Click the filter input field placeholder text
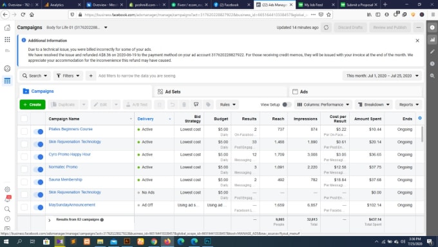Viewport: 438px width, 247px height. 137,76
